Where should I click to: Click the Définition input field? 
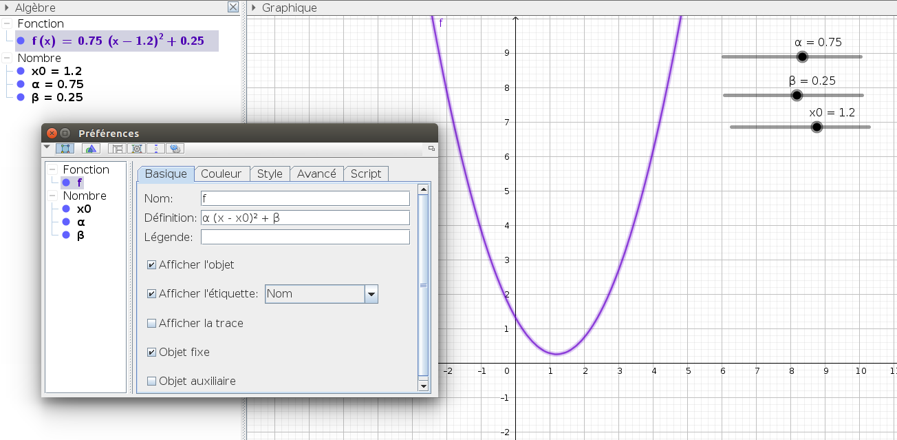pos(305,218)
